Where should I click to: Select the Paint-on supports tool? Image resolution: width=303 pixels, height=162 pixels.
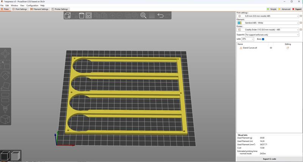tap(5, 108)
